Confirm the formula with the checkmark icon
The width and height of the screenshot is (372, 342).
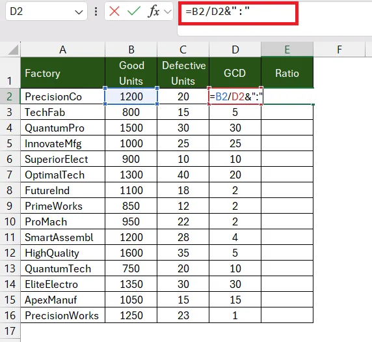134,11
